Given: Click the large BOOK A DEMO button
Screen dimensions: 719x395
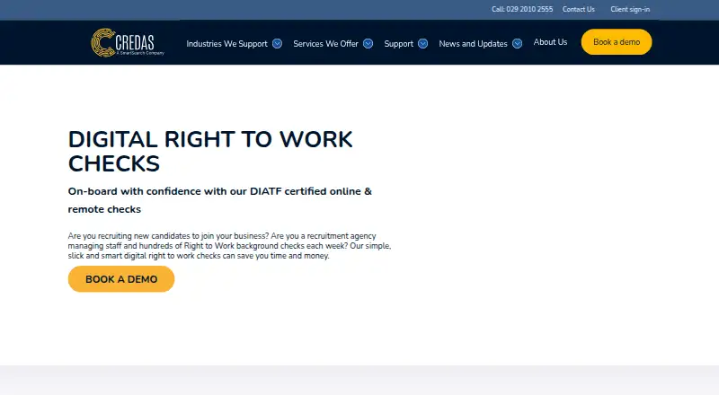Looking at the screenshot, I should pos(121,279).
